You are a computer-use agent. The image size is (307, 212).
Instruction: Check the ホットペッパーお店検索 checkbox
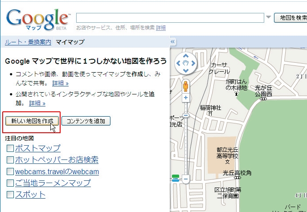(x=10, y=160)
